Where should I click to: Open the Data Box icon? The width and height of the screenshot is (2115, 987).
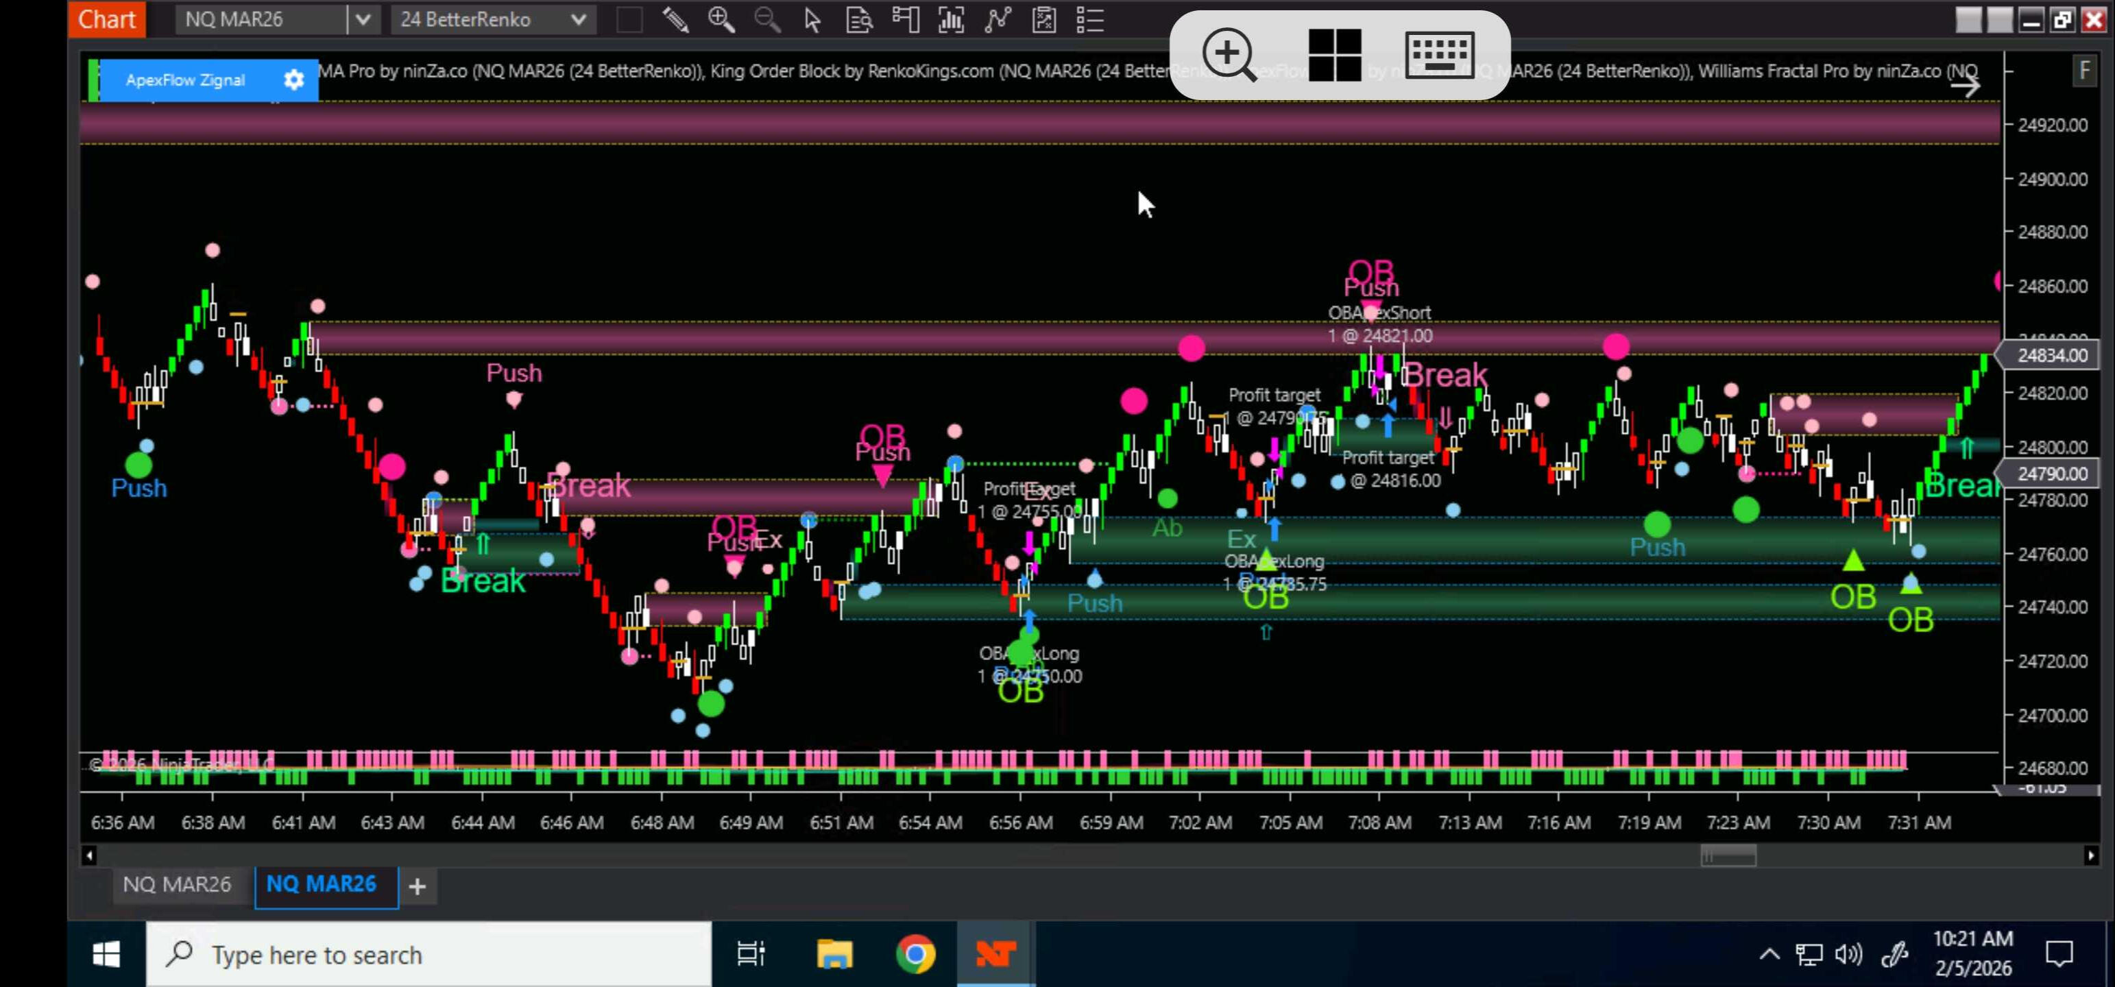tap(859, 20)
